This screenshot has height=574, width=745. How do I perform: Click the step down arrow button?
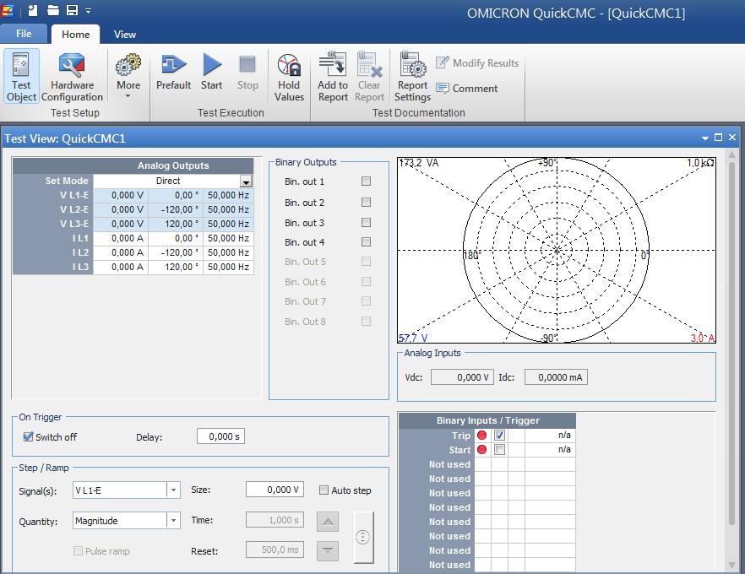tap(328, 550)
